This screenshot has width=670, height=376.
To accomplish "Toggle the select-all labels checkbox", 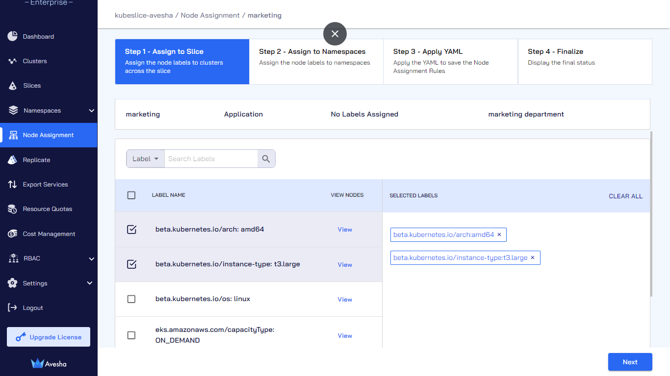I will 131,195.
